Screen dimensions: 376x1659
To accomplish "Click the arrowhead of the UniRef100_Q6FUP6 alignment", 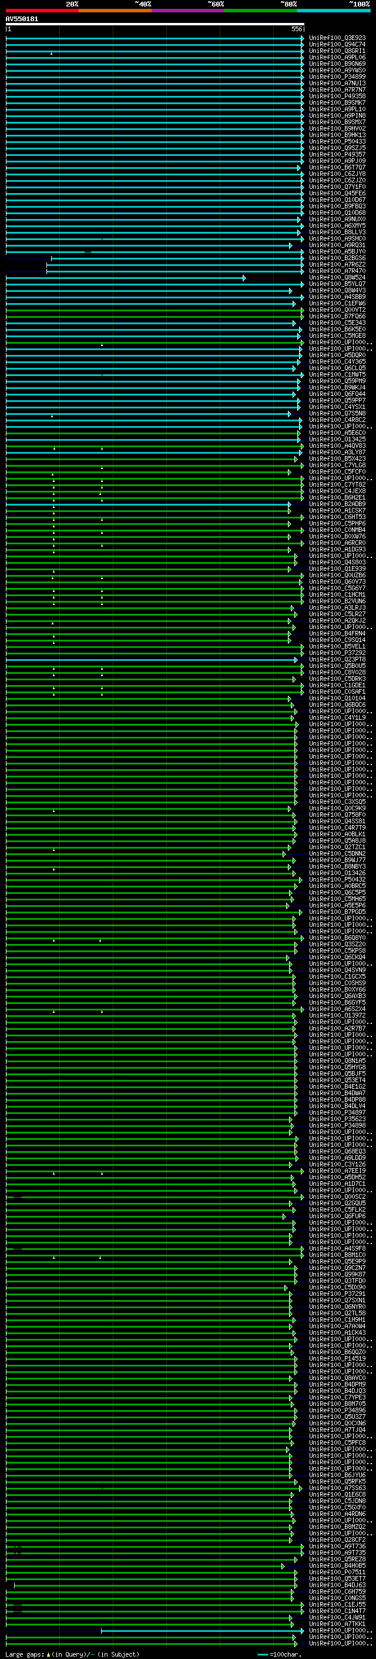I will [284, 1216].
